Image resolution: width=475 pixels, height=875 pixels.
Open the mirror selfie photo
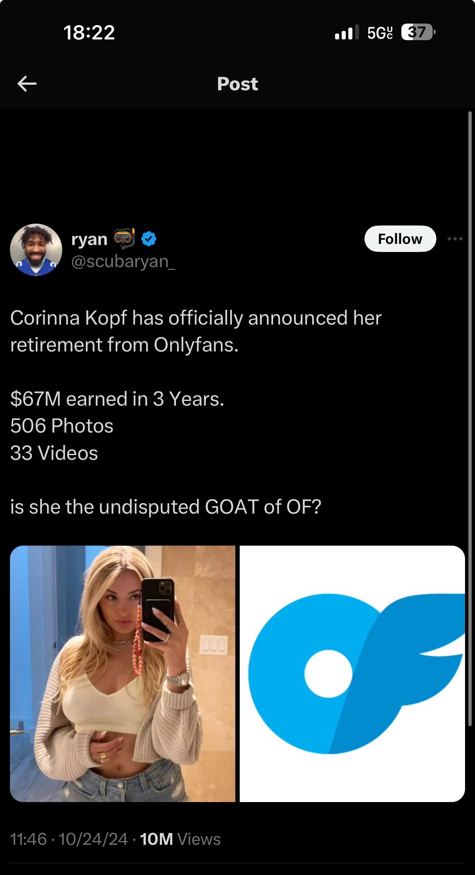123,674
